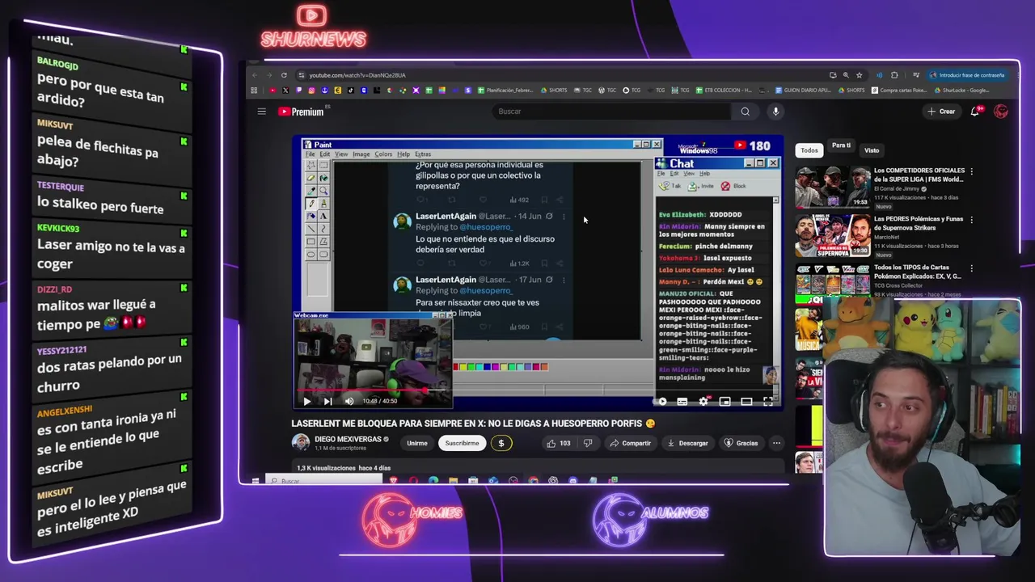
Task: Focus the YouTube Buscar search field
Action: click(610, 112)
